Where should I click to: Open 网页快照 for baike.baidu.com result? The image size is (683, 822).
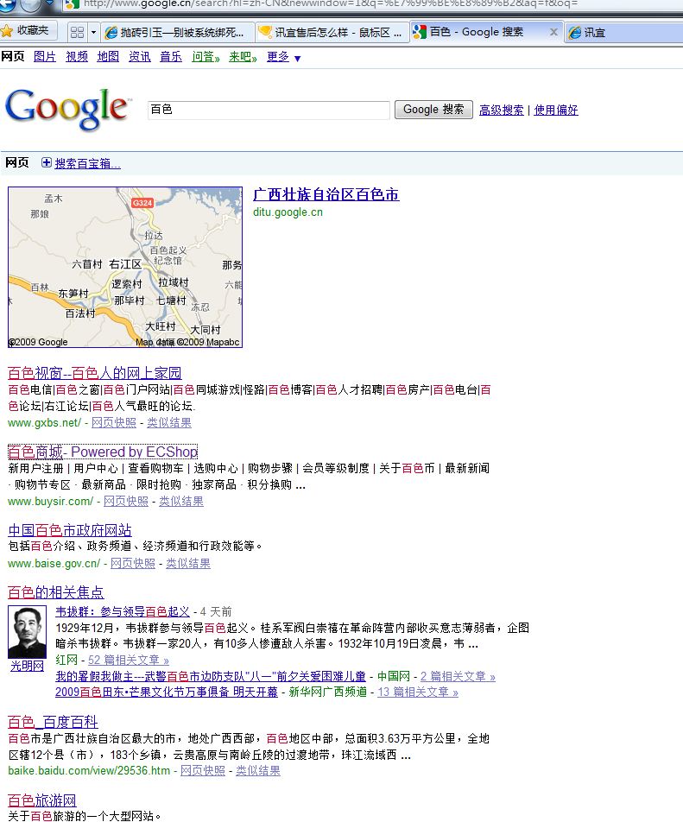click(x=203, y=770)
